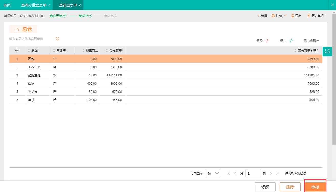Click the 导出 export icon
Image resolution: width=336 pixels, height=192 pixels.
292,16
